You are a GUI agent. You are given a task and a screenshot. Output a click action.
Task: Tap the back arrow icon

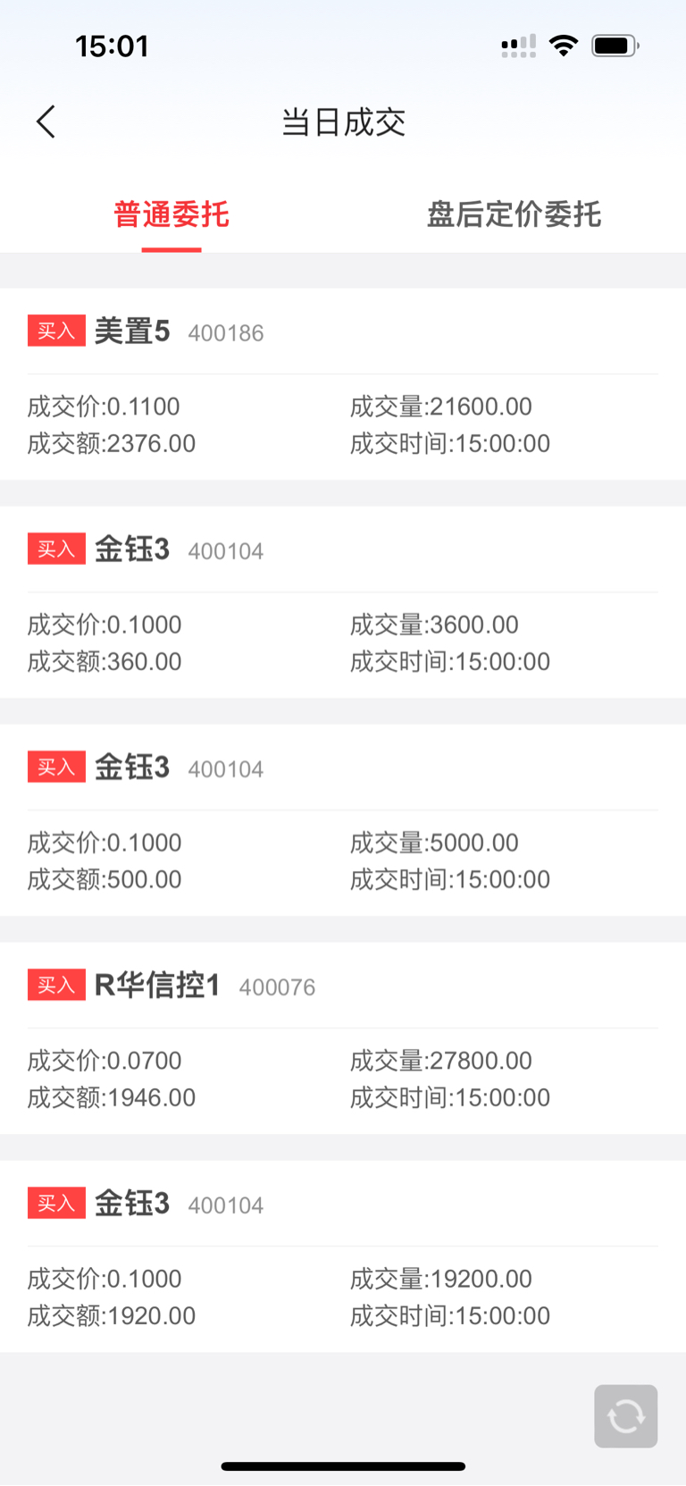[x=46, y=122]
